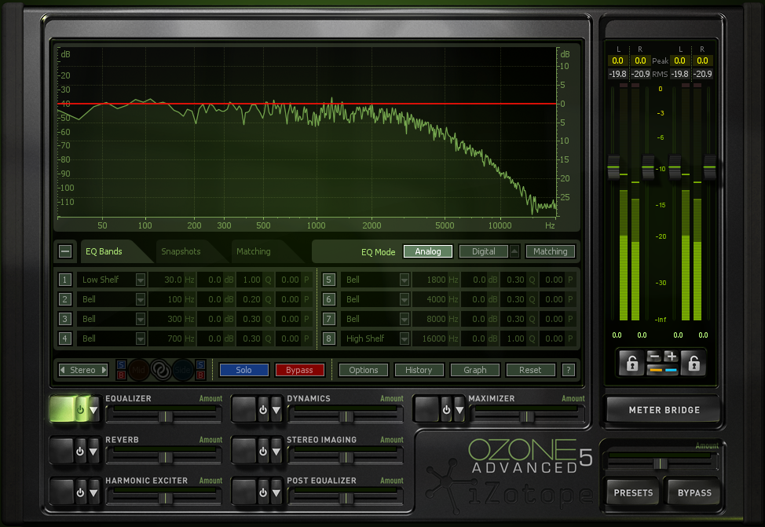Toggle EQ band 1 on or off

65,280
